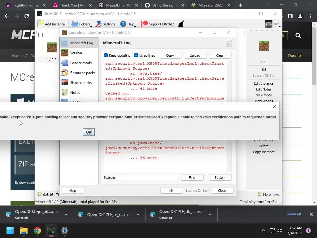Open File Explorer from taskbar

[x=24, y=231]
